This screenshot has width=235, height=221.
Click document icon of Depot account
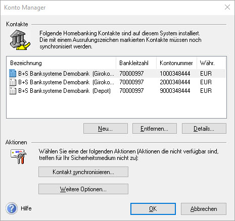pyautogui.click(x=13, y=91)
